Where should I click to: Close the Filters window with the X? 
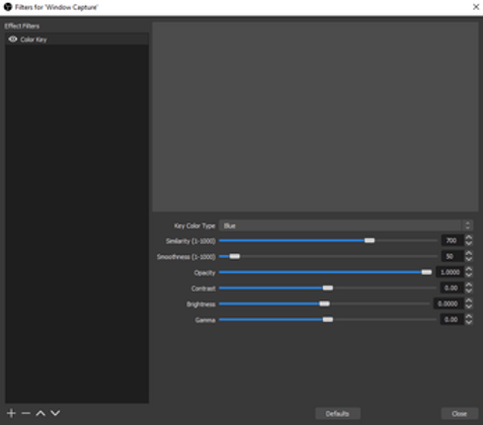(x=476, y=7)
